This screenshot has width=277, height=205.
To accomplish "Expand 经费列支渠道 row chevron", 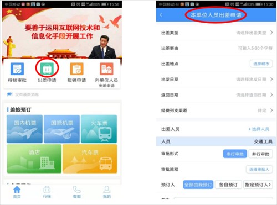I will (x=271, y=111).
